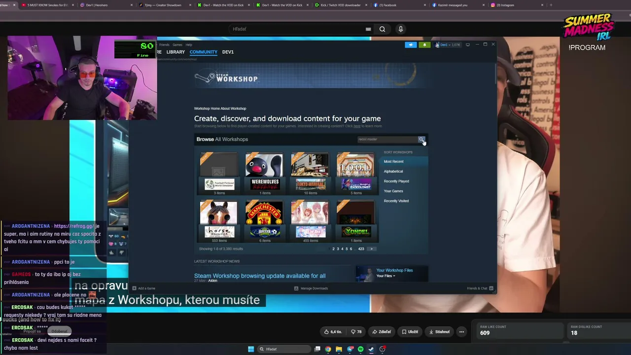Switch to Steam LIBRARY tab
631x355 pixels.
pos(175,52)
